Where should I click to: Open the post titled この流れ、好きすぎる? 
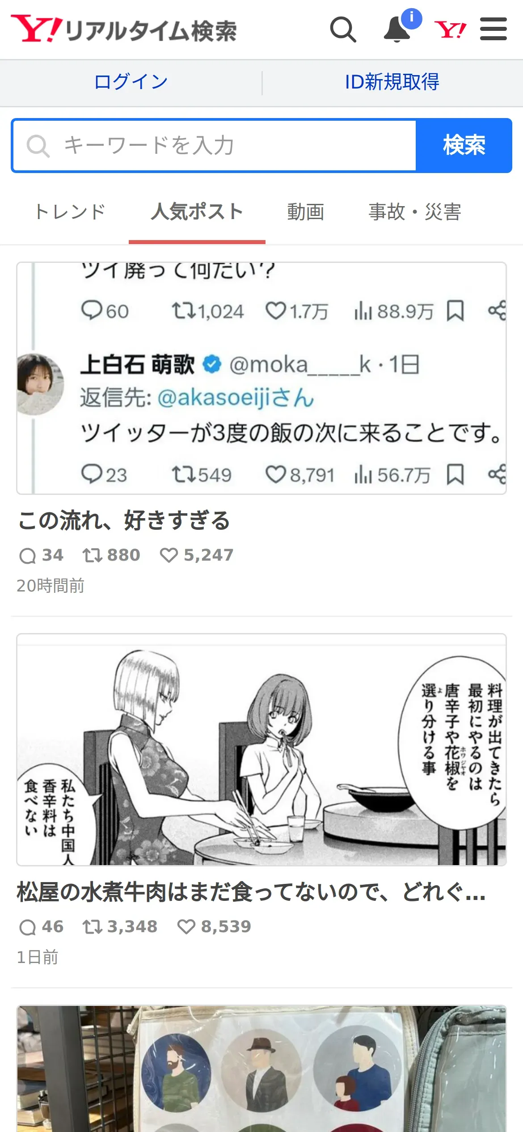[x=124, y=520]
